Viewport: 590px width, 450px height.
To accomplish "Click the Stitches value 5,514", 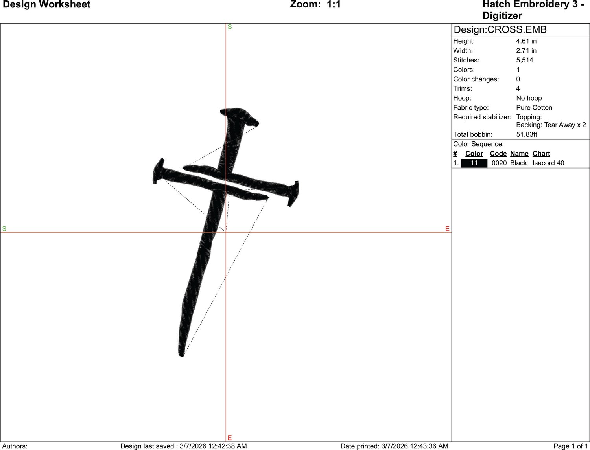I will click(x=525, y=60).
